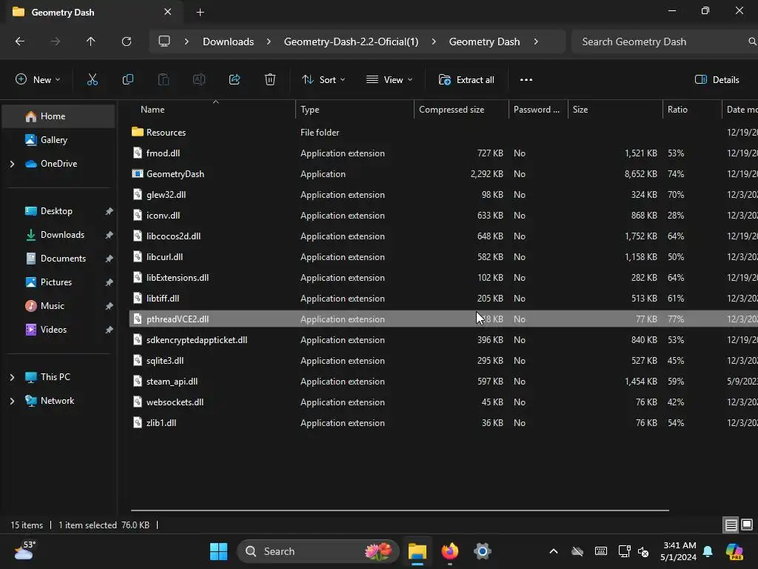This screenshot has width=758, height=569.
Task: Click Extract all button
Action: (x=466, y=80)
